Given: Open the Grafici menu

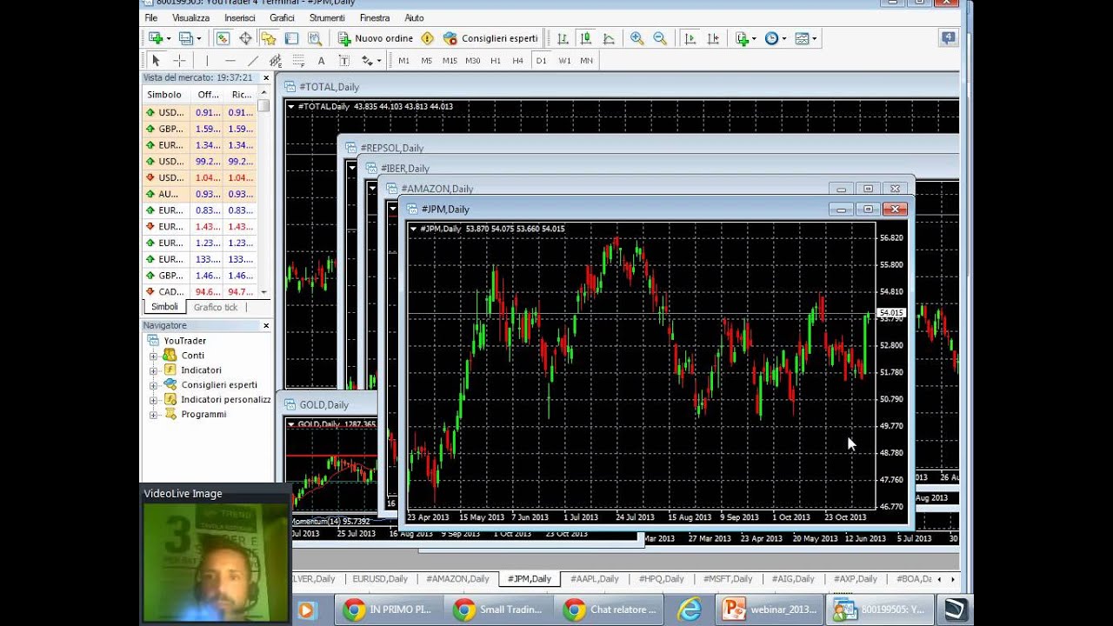Looking at the screenshot, I should pyautogui.click(x=282, y=17).
